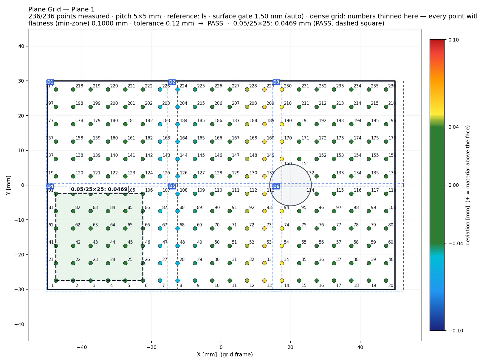Click the colorbar tick label "0.00"
477x364 pixels.
pos(454,185)
